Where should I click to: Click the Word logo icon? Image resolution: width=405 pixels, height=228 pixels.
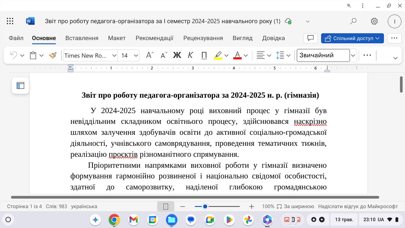[x=30, y=21]
